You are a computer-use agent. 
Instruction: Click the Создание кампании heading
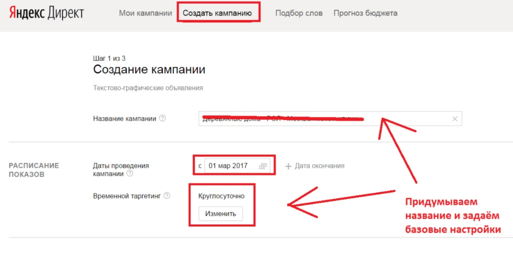coord(149,69)
